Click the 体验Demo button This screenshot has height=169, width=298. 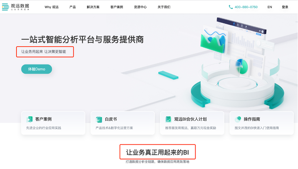[x=37, y=69]
